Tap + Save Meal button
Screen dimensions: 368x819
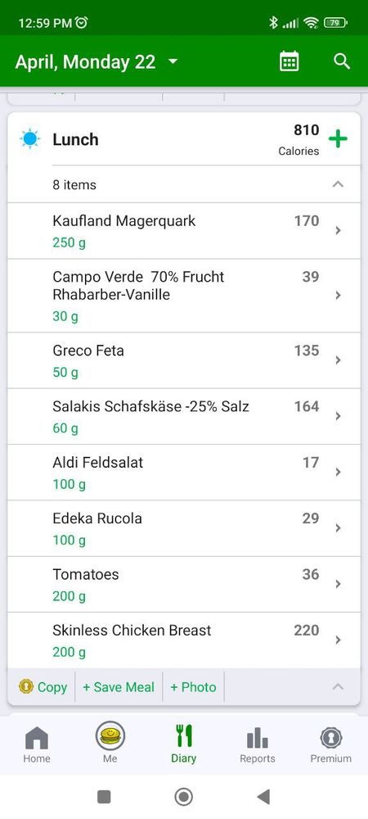pos(119,687)
